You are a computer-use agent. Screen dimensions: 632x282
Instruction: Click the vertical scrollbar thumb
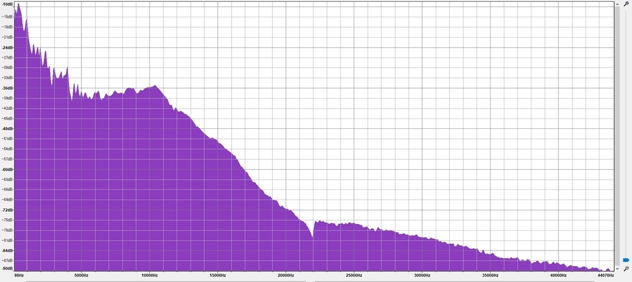(617, 135)
